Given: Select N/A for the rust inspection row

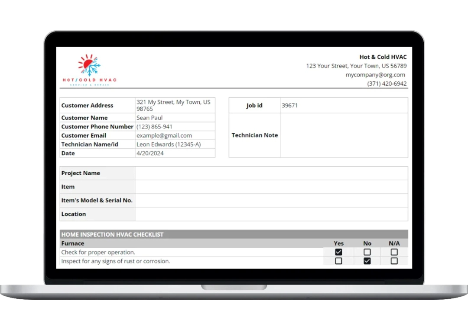Looking at the screenshot, I should click(394, 261).
